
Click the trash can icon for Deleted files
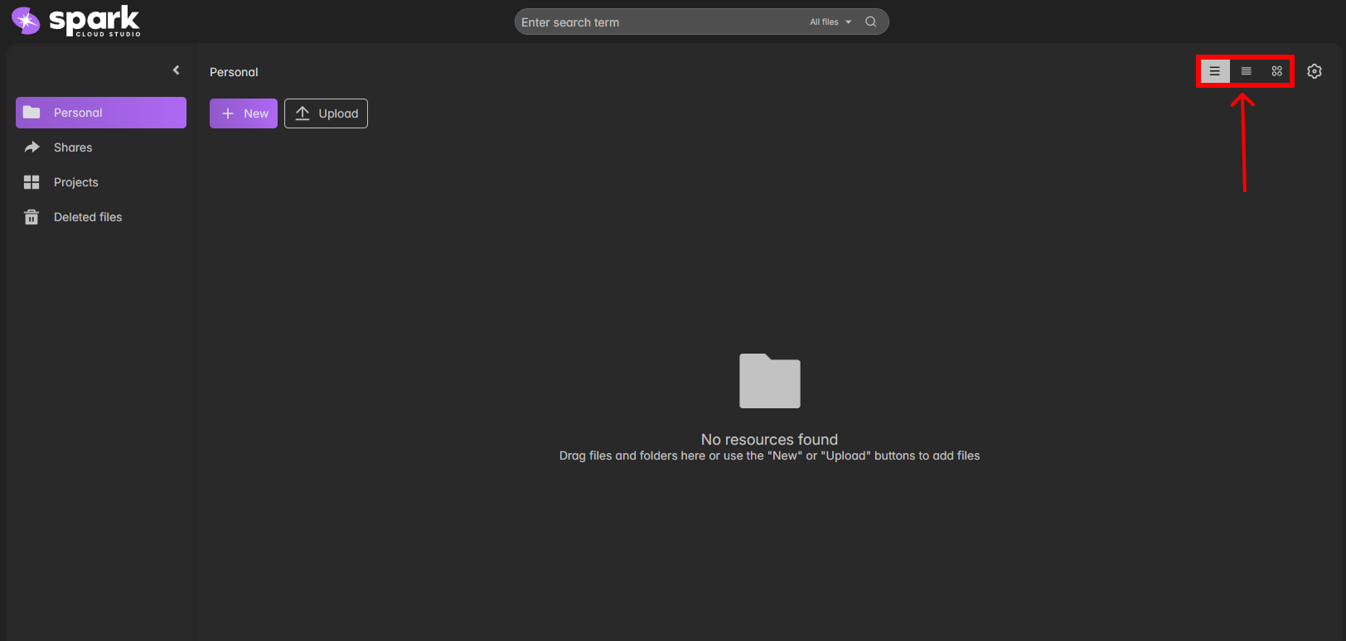(31, 217)
